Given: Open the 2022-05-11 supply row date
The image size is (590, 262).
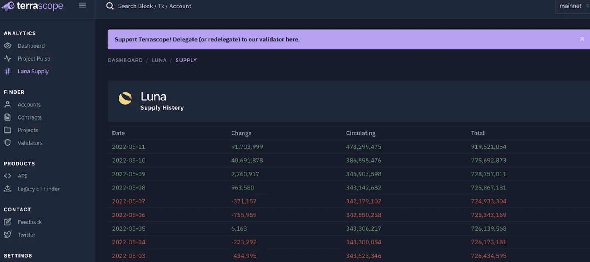Looking at the screenshot, I should [x=128, y=146].
